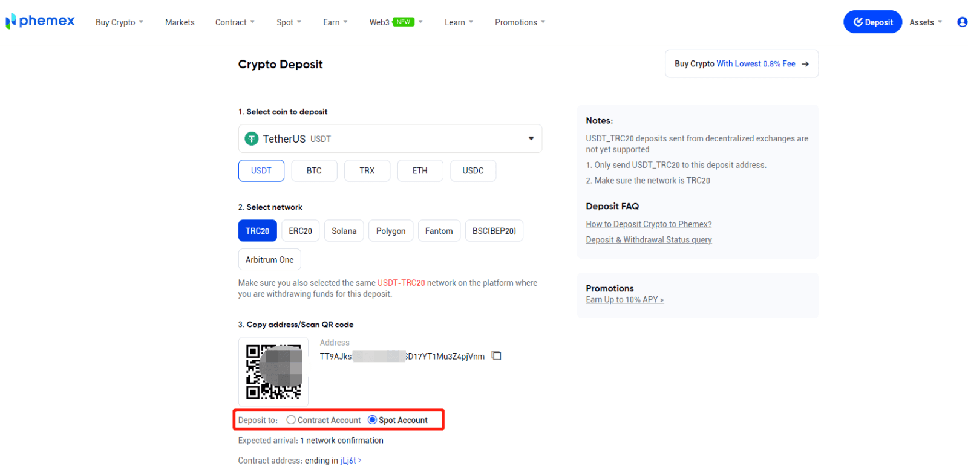Open the user profile icon
This screenshot has width=968, height=472.
coord(962,22)
